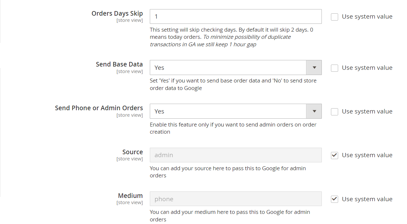Click the Send Phone or Admin Orders label
Image resolution: width=407 pixels, height=224 pixels.
coord(99,108)
